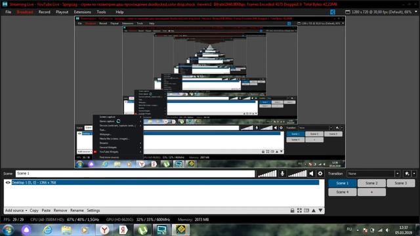Viewport: 420px width, 236px height.
Task: Click the XSplit logo in the title bar
Action: click(5, 4)
